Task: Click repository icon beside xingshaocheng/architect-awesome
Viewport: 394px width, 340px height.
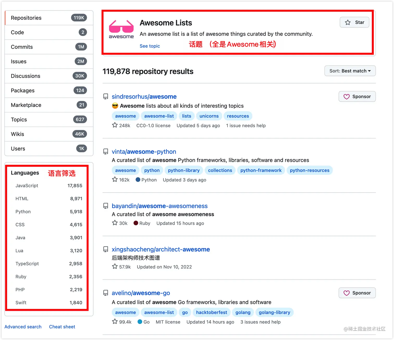Action: tap(106, 249)
